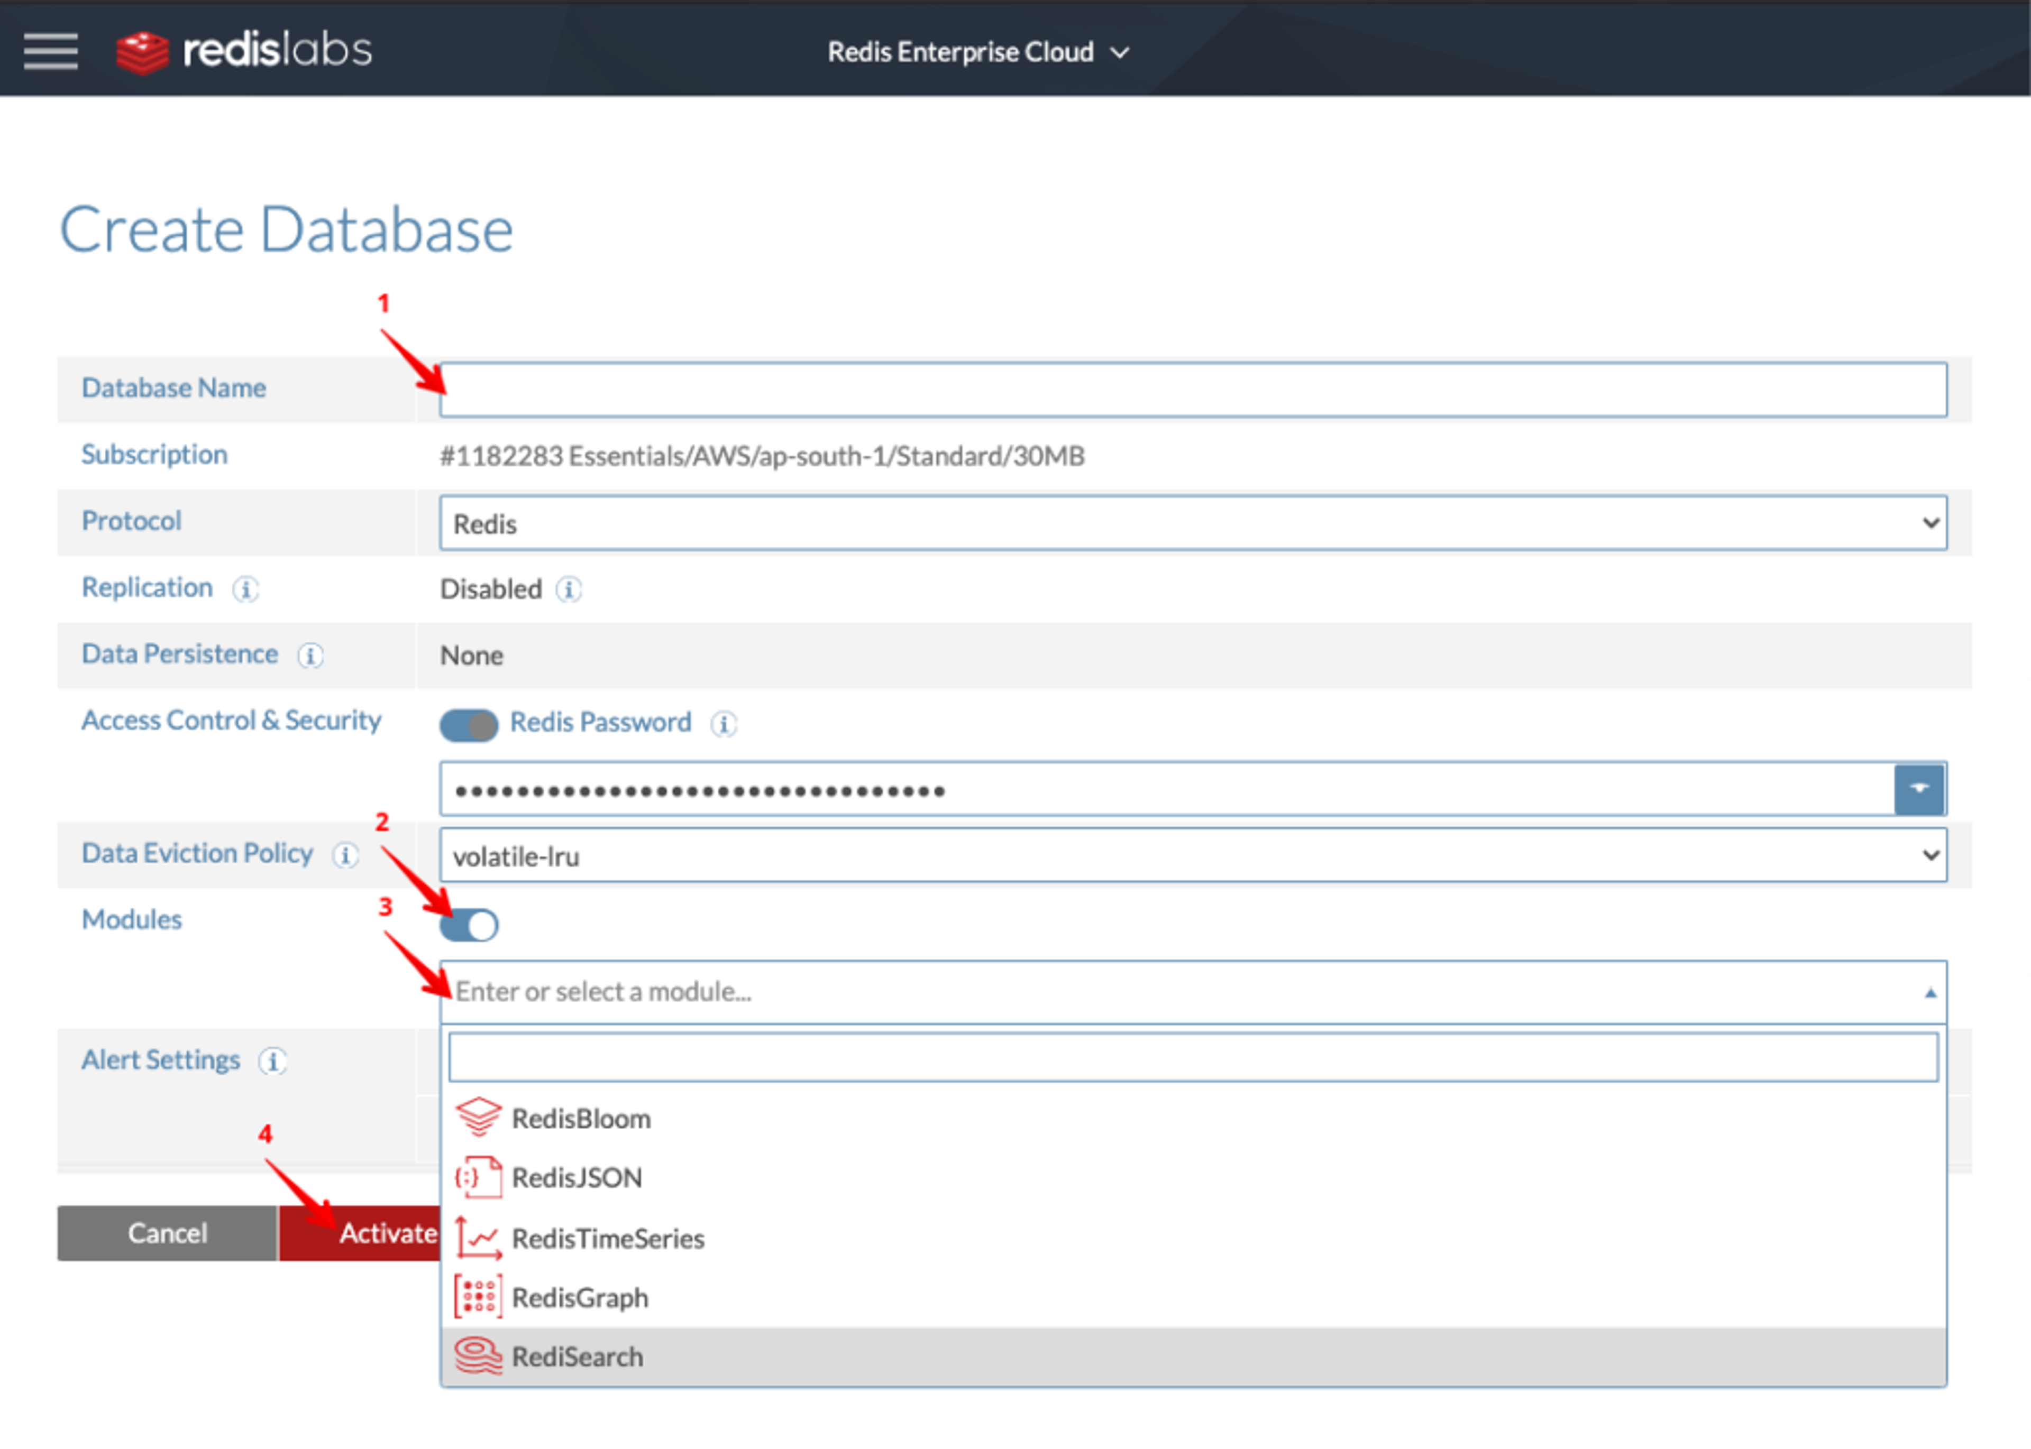Screen dimensions: 2031x1449
Task: Click the Data Eviction Policy info icon
Action: pyautogui.click(x=345, y=855)
